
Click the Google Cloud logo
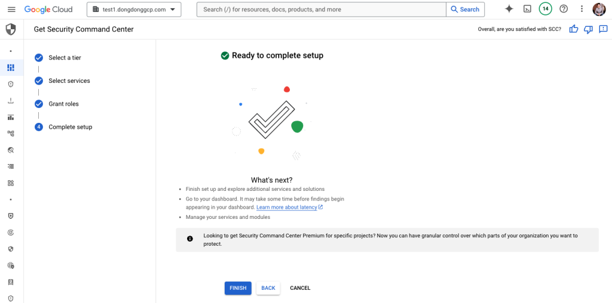pyautogui.click(x=48, y=10)
